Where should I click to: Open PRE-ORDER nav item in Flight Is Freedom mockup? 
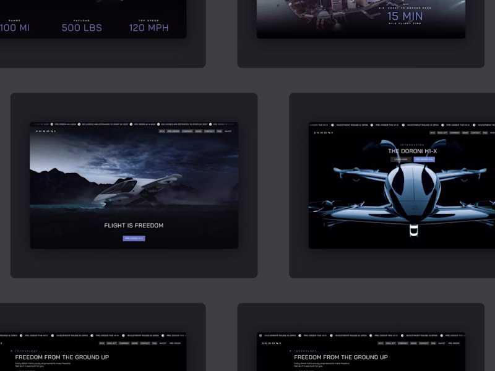tap(173, 131)
